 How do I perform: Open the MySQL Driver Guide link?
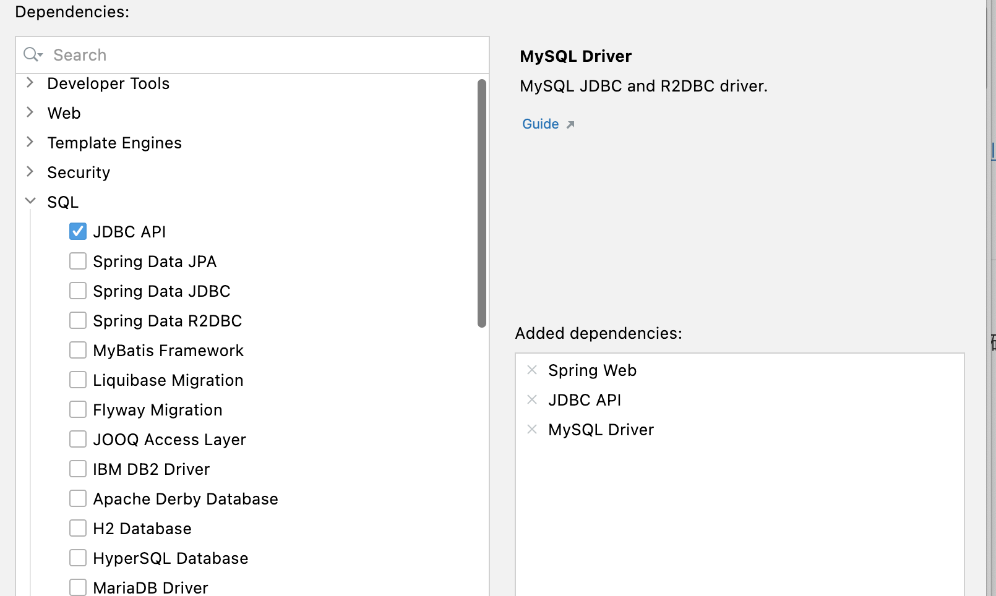(541, 124)
